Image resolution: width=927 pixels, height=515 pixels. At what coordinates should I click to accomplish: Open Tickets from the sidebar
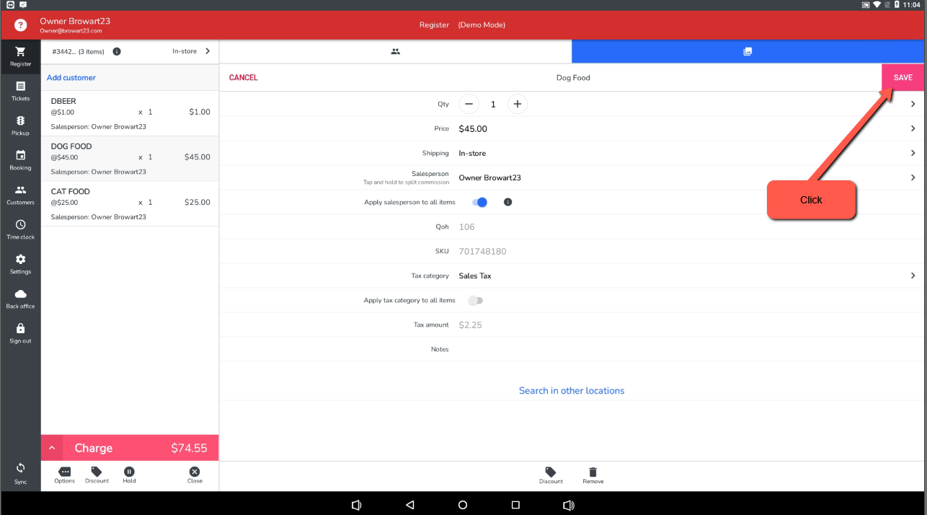[x=20, y=87]
